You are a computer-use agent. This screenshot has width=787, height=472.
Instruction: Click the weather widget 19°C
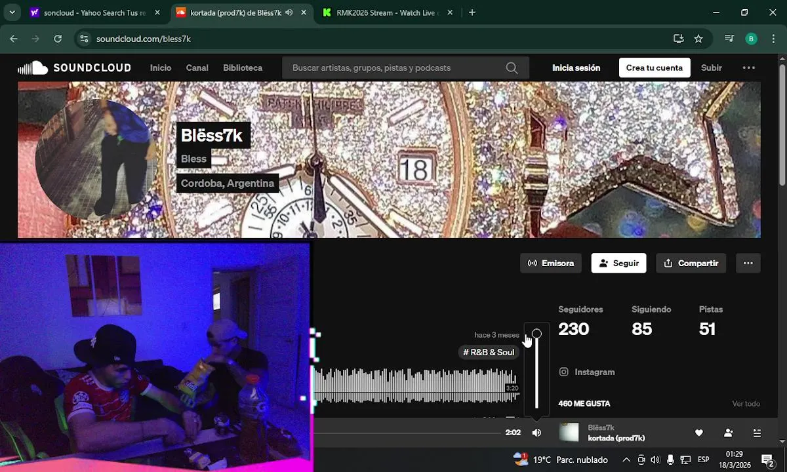[x=561, y=460]
